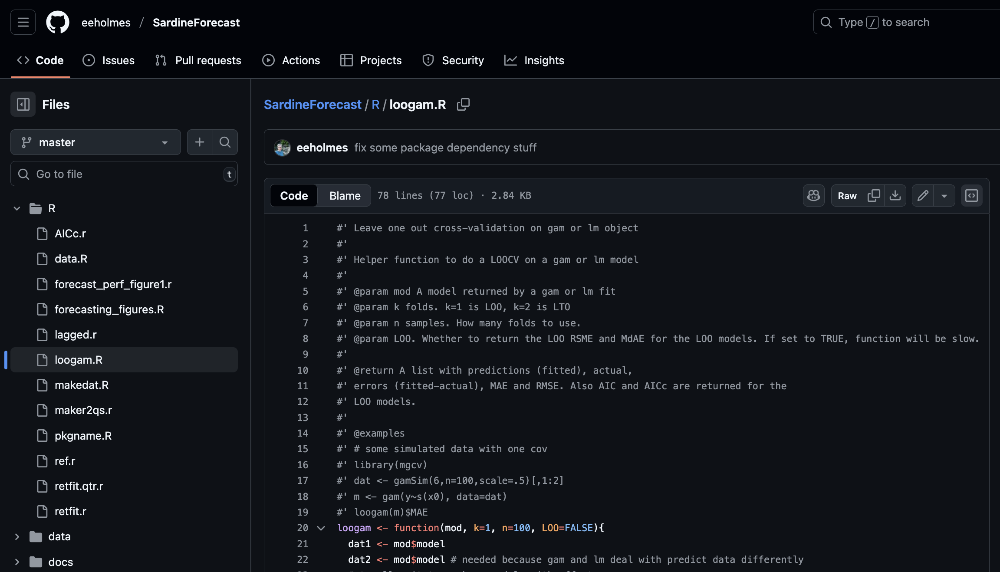Viewport: 1000px width, 572px height.
Task: Open Copilot chat icon in file toolbar
Action: tap(813, 196)
